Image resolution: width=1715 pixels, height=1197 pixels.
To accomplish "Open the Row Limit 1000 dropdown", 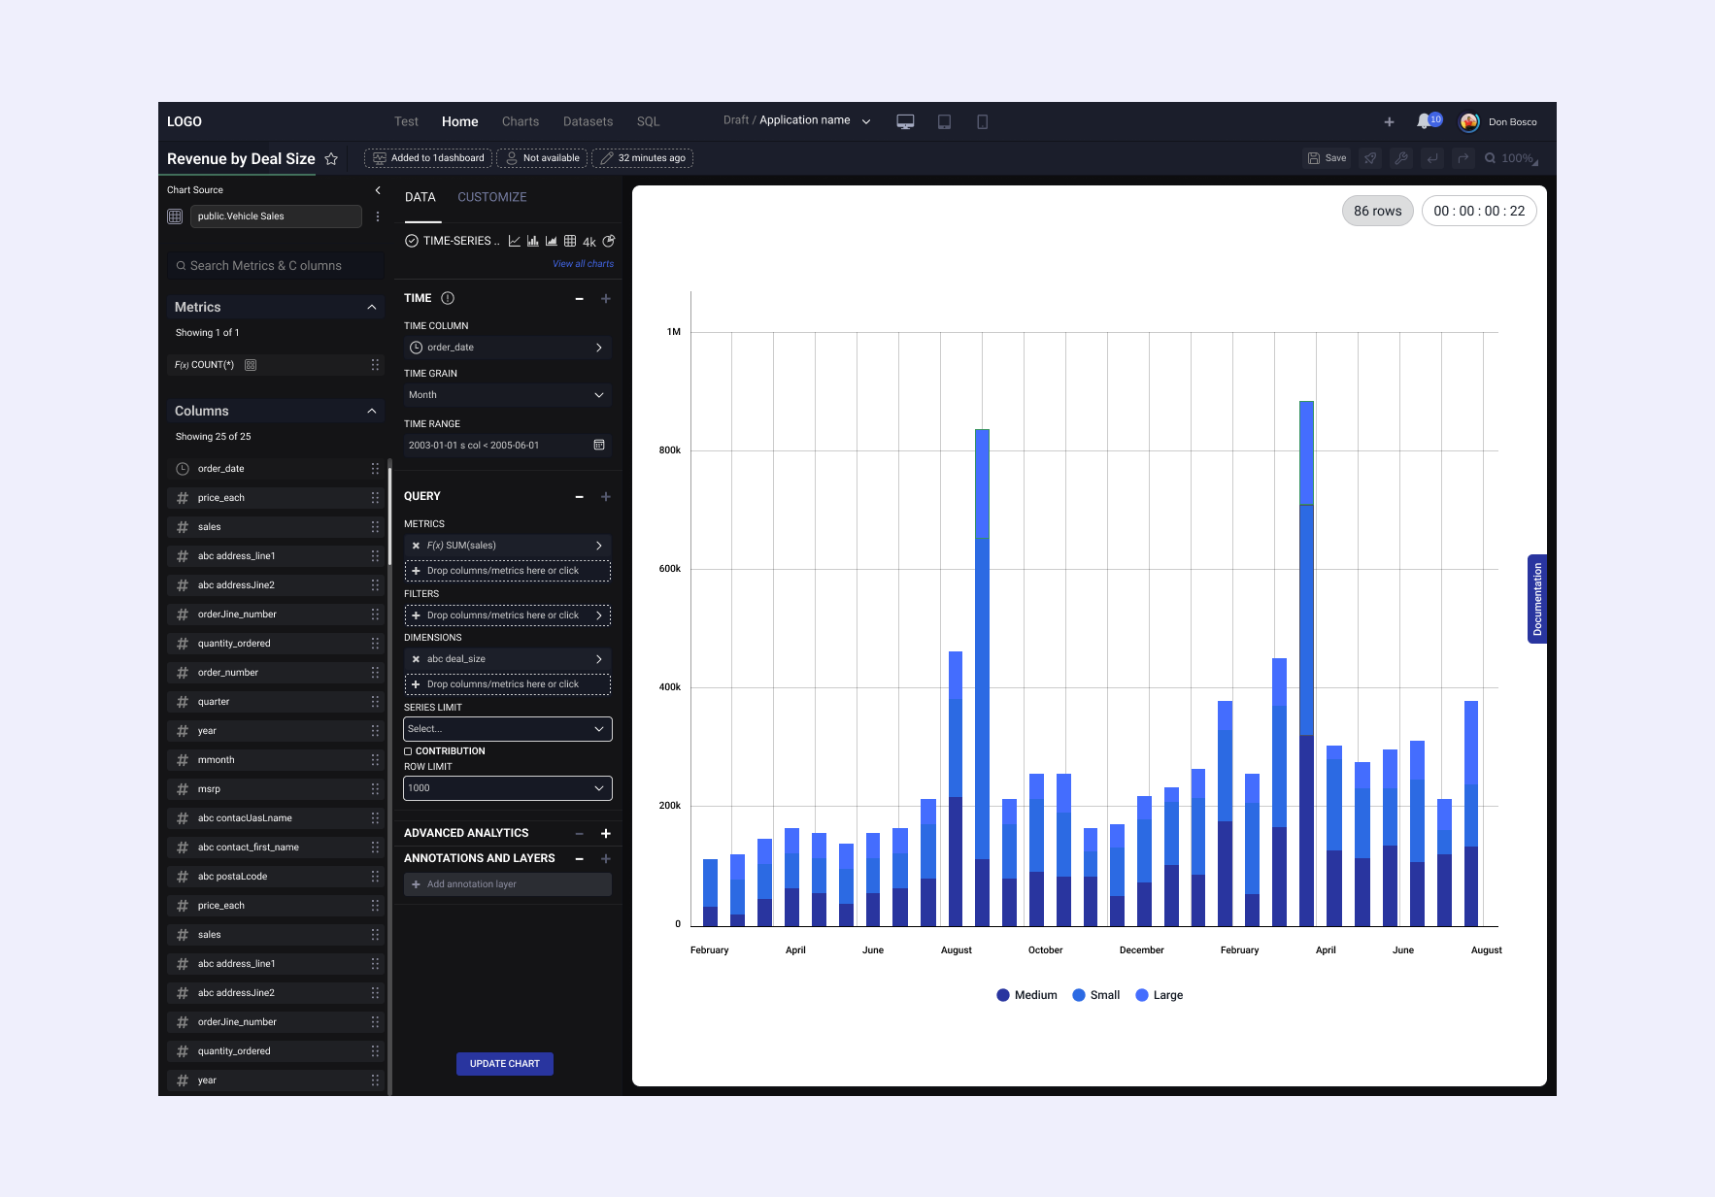I will point(508,788).
